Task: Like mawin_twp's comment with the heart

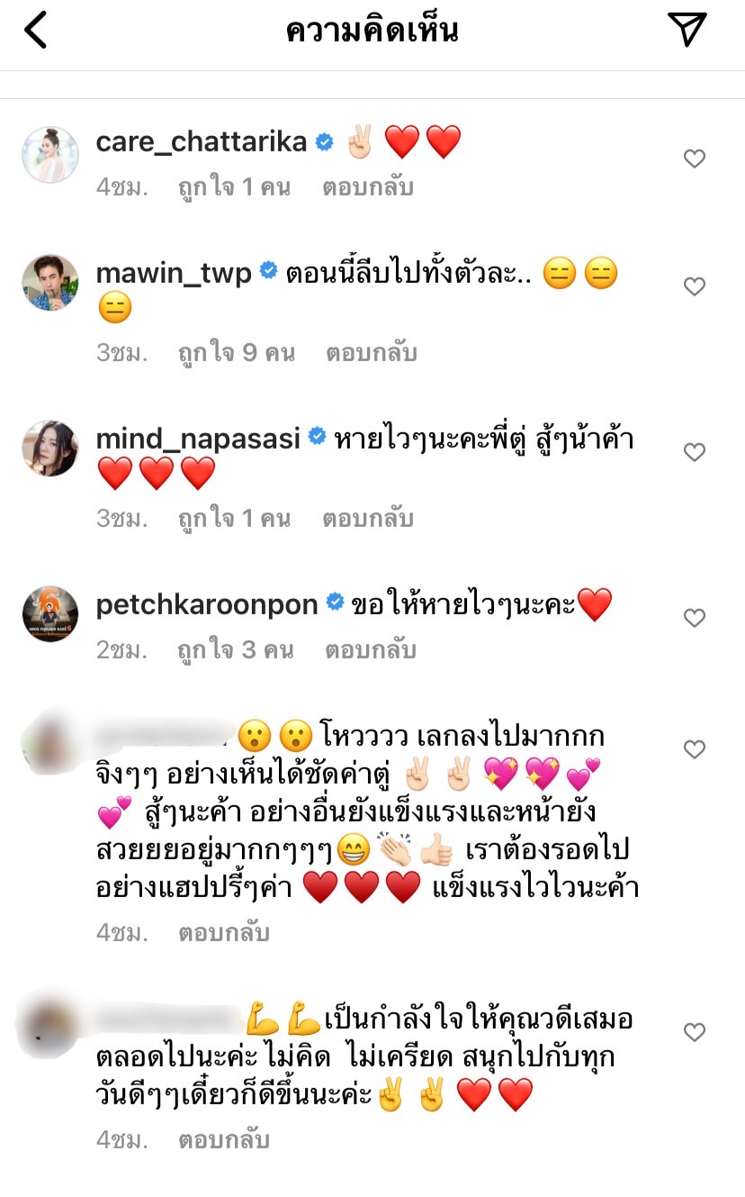Action: pyautogui.click(x=694, y=286)
